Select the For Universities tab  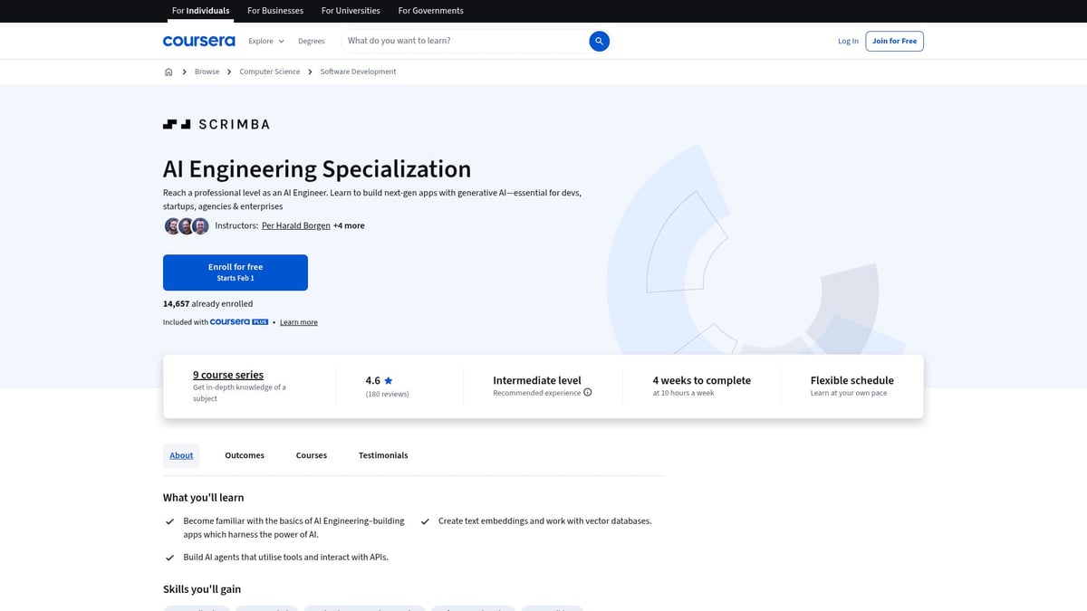(x=351, y=11)
